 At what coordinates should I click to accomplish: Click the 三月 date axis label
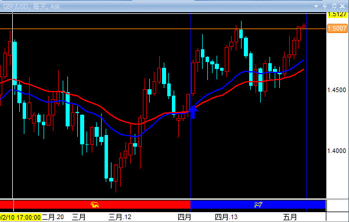pos(78,217)
